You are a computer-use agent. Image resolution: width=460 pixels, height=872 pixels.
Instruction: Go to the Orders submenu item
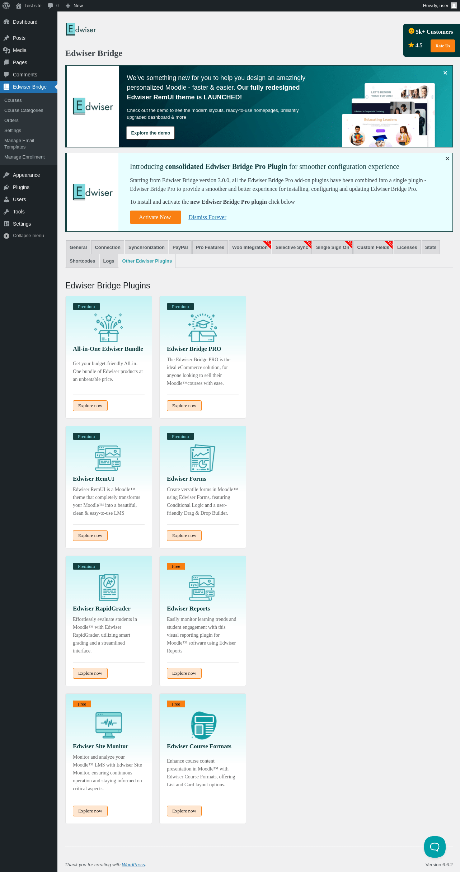tap(29, 121)
